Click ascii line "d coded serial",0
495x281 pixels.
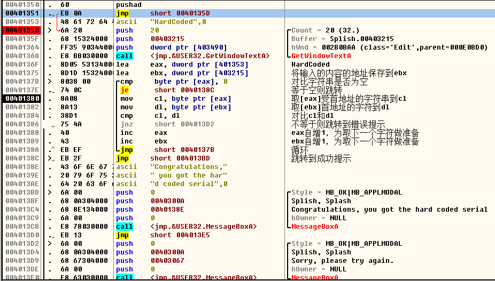172,183
